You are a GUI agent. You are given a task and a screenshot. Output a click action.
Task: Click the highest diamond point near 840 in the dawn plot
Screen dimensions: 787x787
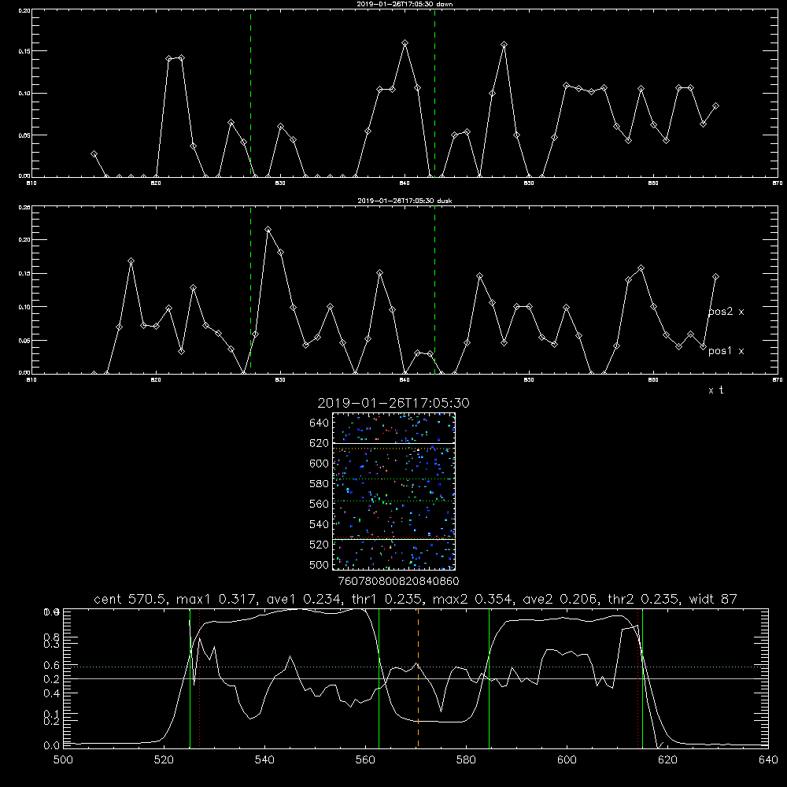pyautogui.click(x=405, y=43)
